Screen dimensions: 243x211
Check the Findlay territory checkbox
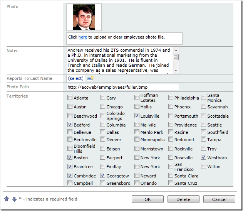tap(102, 166)
